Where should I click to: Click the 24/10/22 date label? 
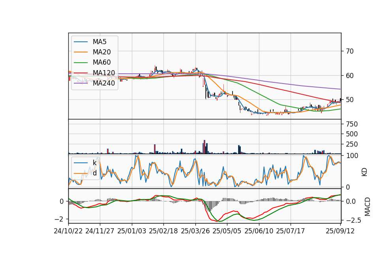(x=68, y=231)
